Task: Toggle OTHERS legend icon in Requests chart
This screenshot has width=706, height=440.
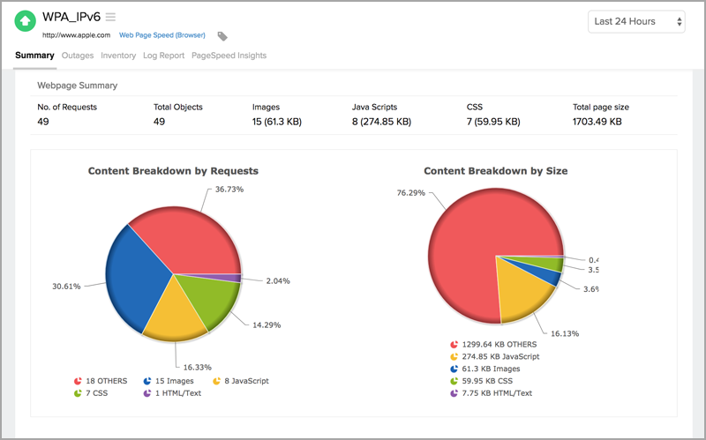Action: click(x=79, y=381)
